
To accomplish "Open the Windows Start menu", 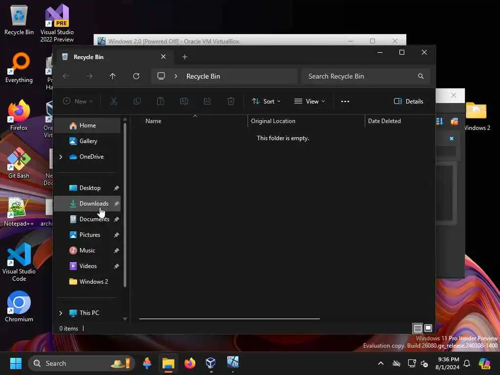I will click(16, 363).
